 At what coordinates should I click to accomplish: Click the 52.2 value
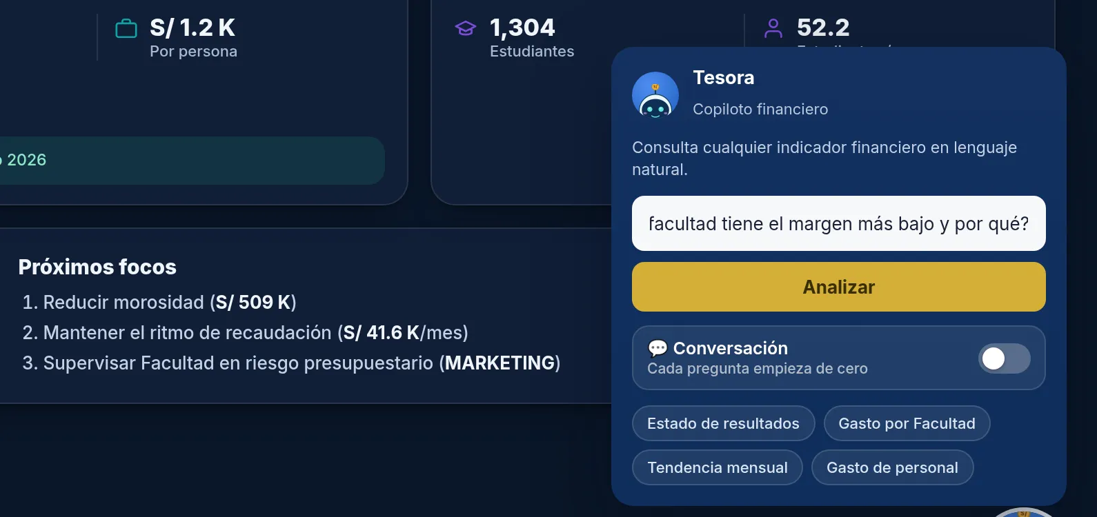pos(823,28)
